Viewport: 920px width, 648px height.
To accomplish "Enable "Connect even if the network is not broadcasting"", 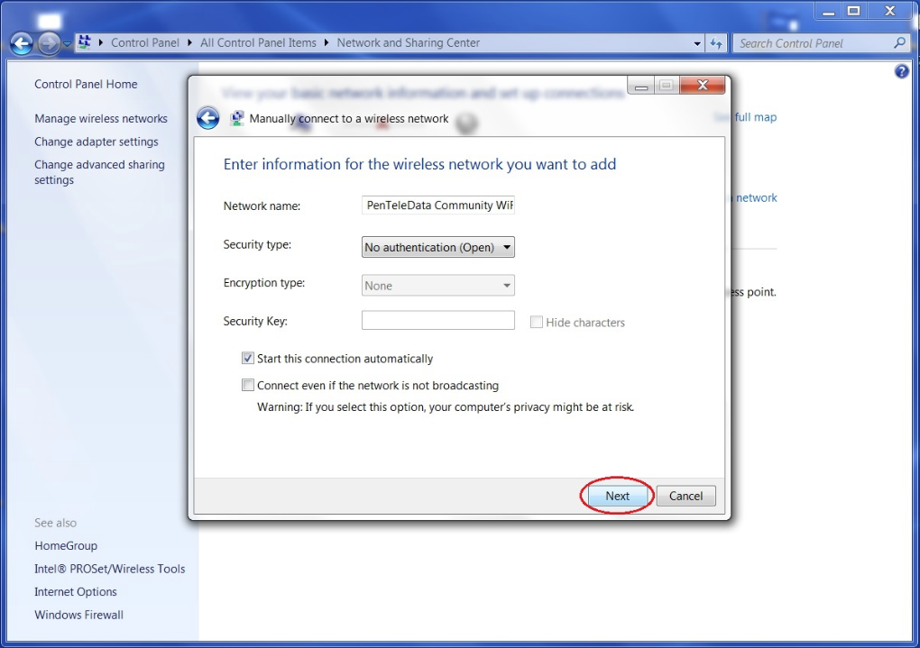I will coord(248,385).
